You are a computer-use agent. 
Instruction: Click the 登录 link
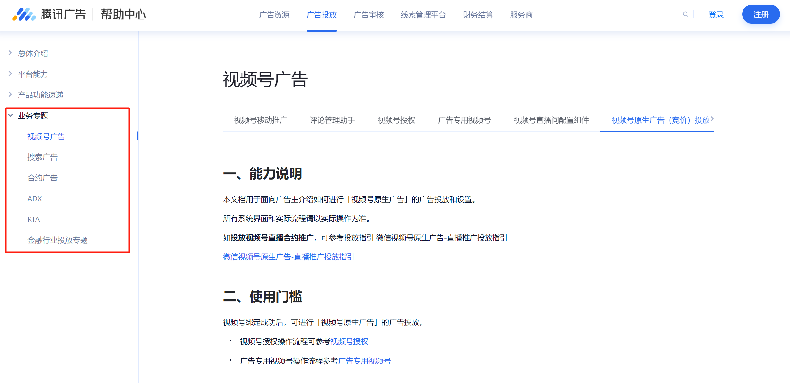point(716,15)
